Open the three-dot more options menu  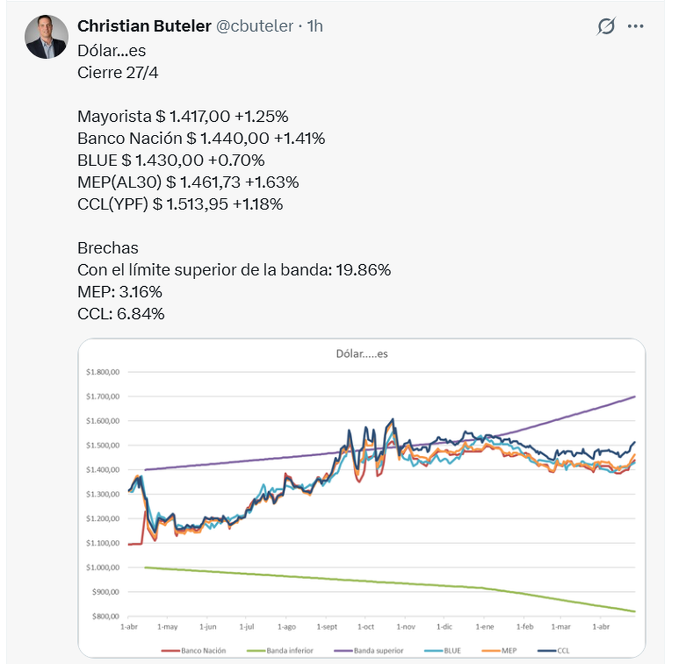[636, 27]
